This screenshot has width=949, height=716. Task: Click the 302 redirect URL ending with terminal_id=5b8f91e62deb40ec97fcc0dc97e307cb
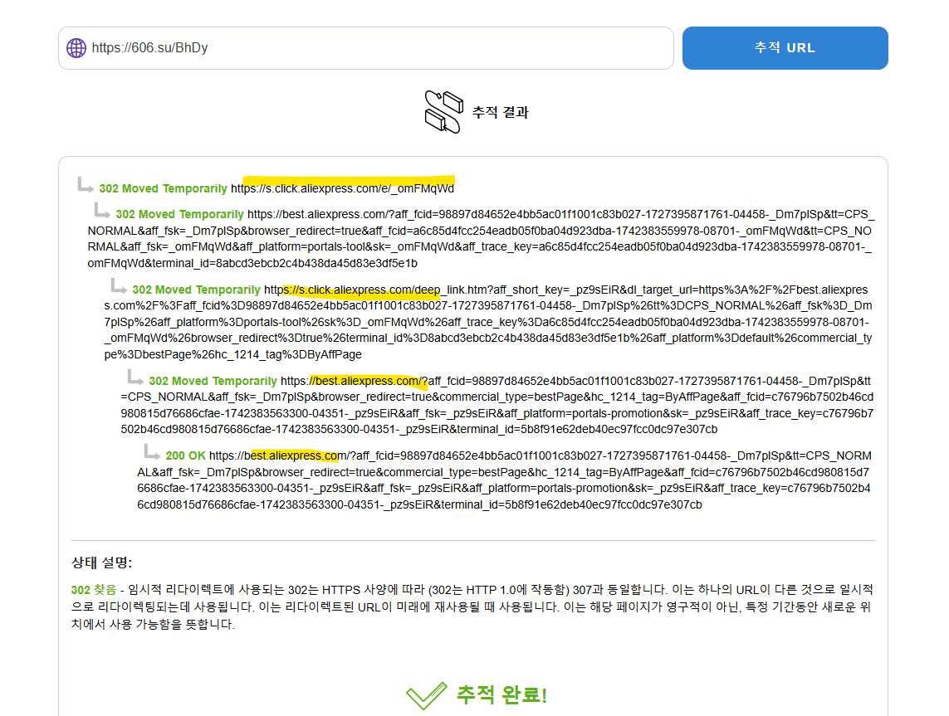tap(497, 405)
